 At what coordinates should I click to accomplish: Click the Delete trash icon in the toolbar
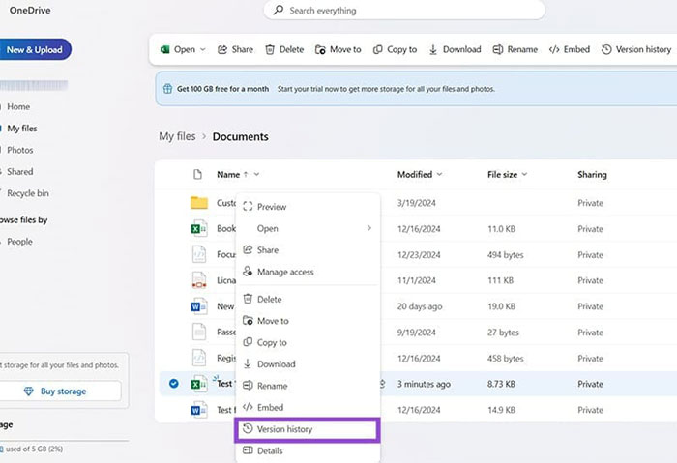click(x=270, y=49)
